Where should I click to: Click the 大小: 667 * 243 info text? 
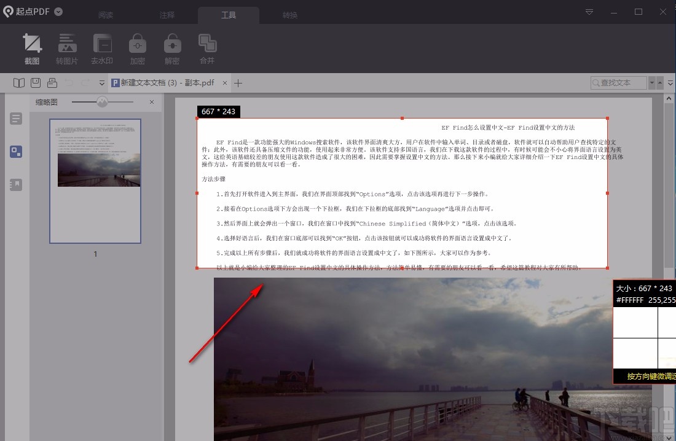pyautogui.click(x=643, y=289)
